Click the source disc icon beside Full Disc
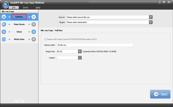Image resolution: width=173 pixels, height=107 pixels. click(4, 17)
